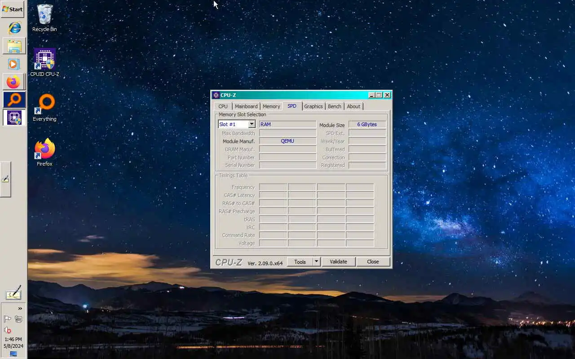The image size is (575, 359).
Task: Open Windows Media Player taskbar icon
Action: tap(14, 64)
